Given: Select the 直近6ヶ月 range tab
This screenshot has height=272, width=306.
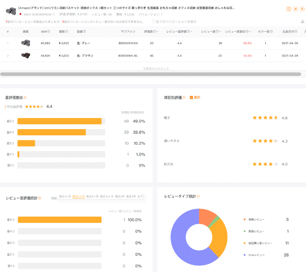Looking at the screenshot, I should (92, 196).
